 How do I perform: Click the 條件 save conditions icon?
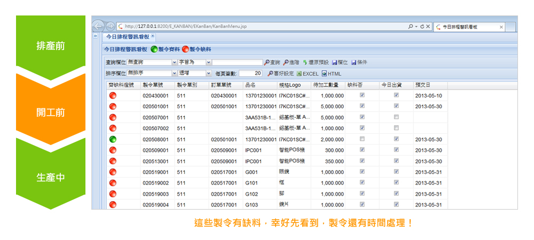click(354, 62)
